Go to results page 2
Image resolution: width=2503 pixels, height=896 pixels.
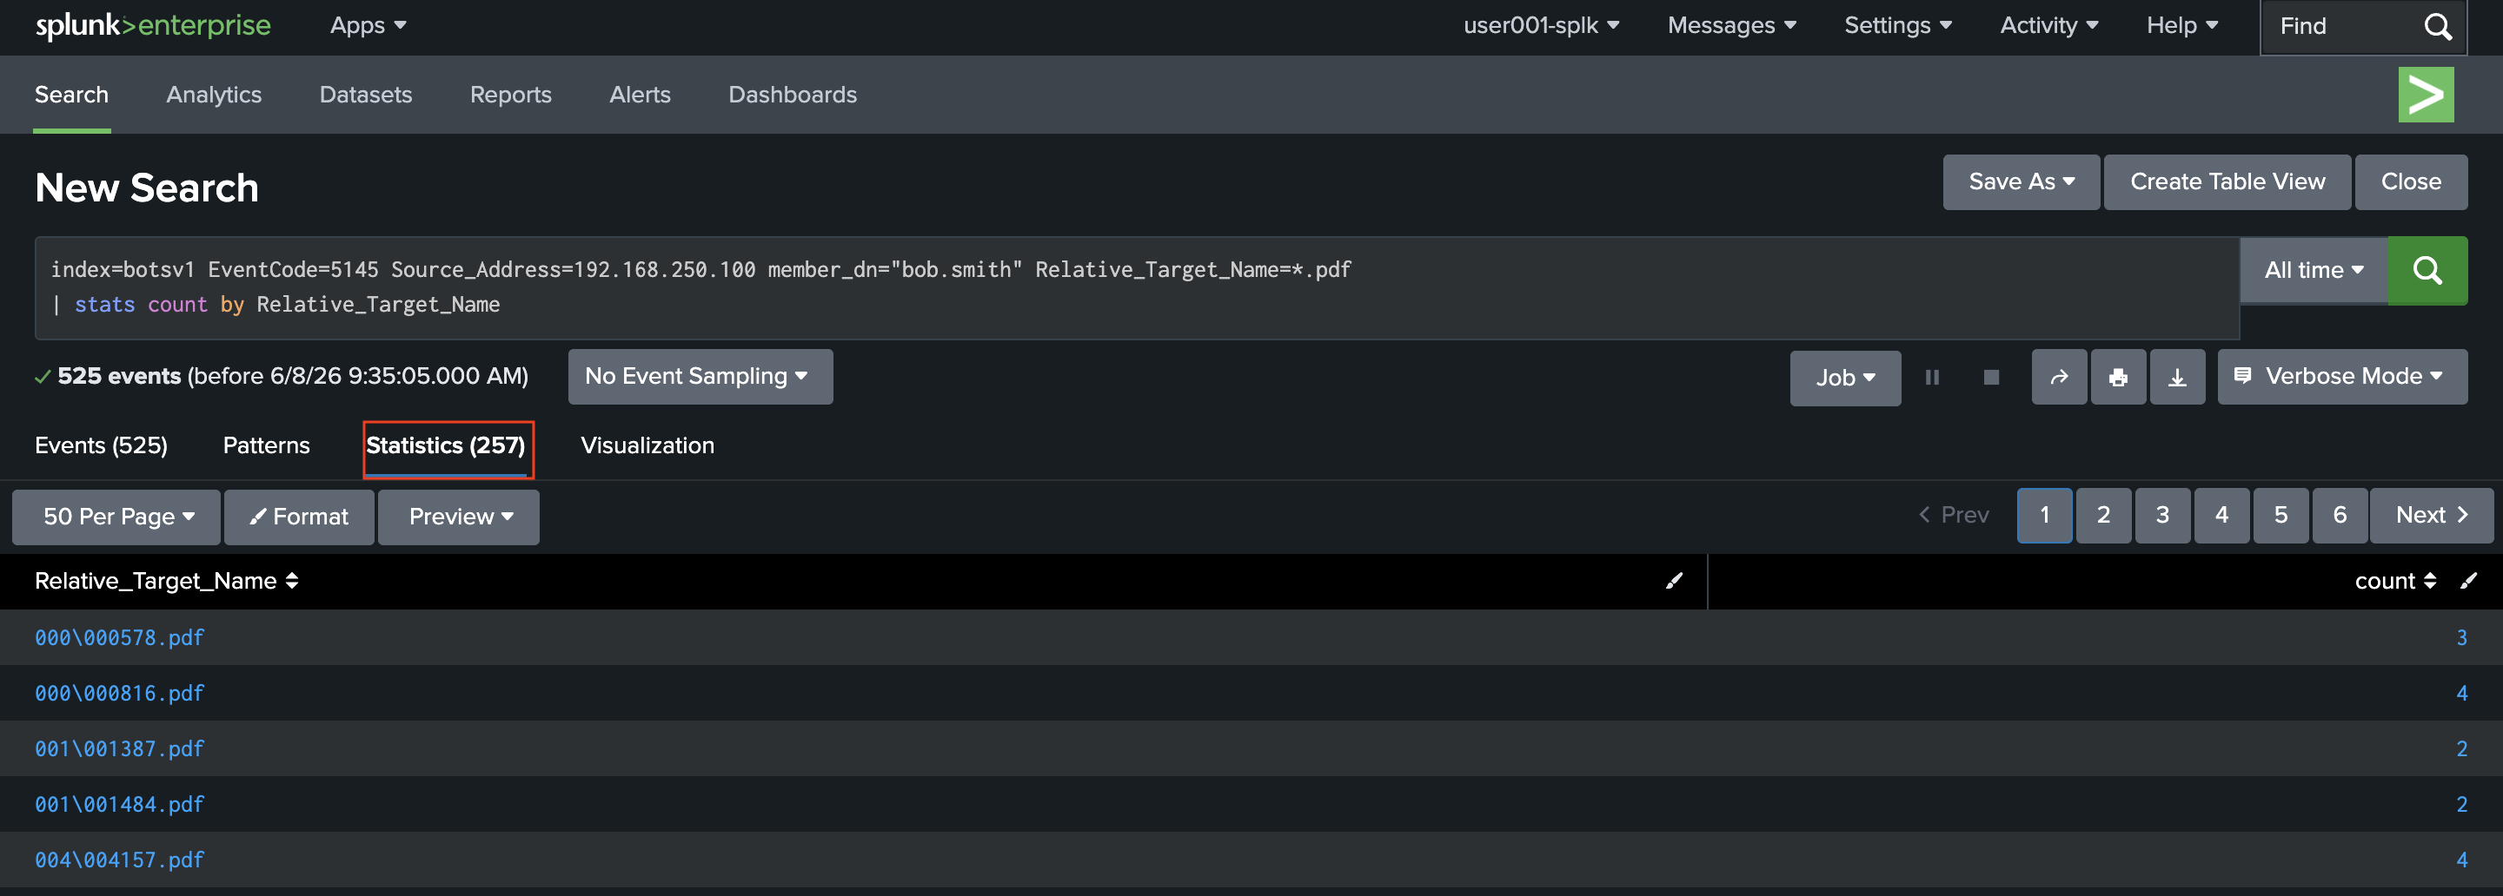pos(2103,516)
